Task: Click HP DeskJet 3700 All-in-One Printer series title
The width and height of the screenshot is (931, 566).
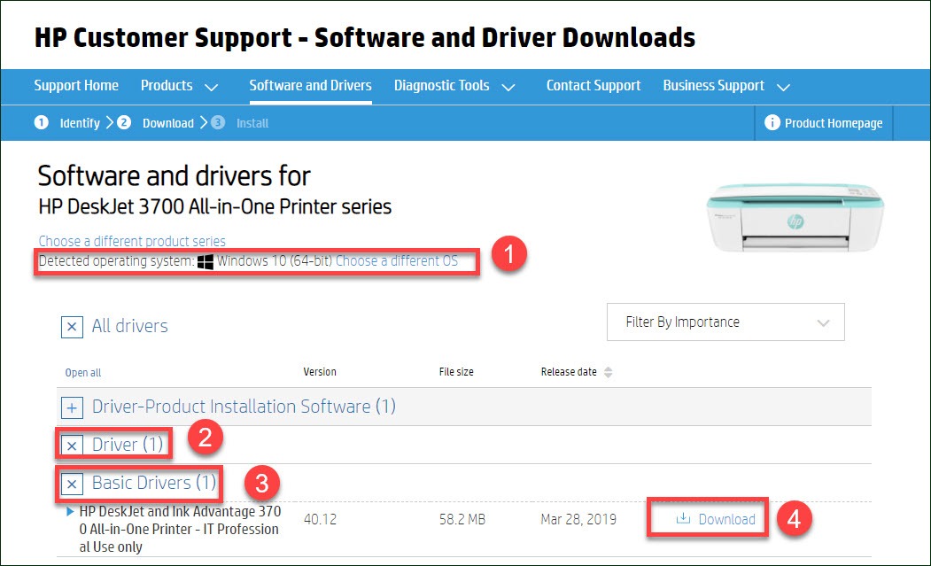Action: [215, 206]
